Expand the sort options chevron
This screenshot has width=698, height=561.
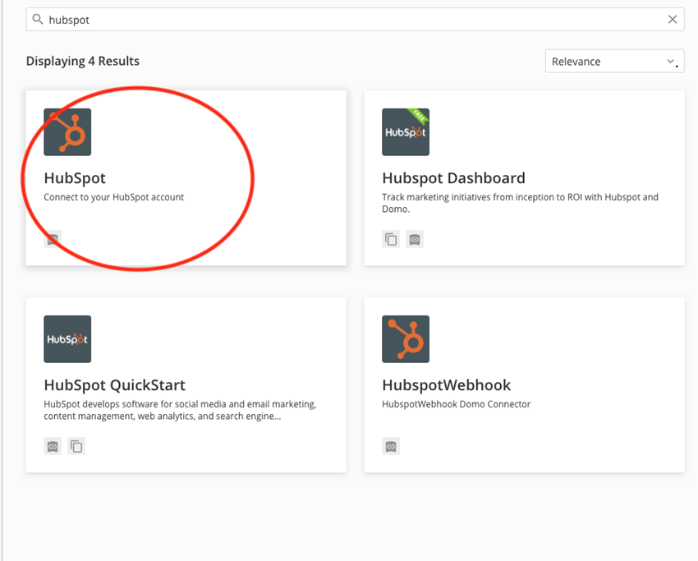click(669, 61)
